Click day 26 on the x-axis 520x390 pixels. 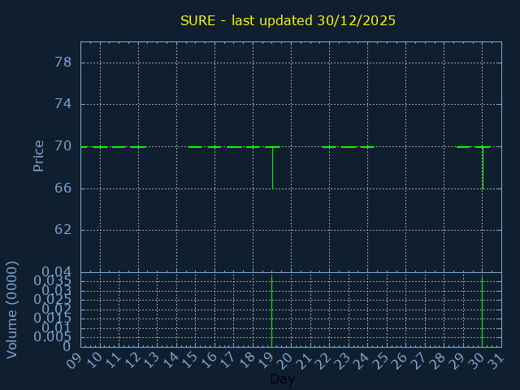tap(399, 360)
